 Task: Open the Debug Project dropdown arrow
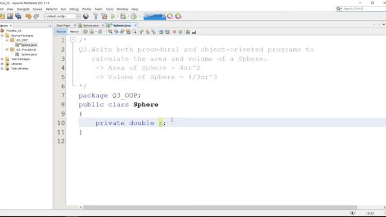tap(128, 16)
